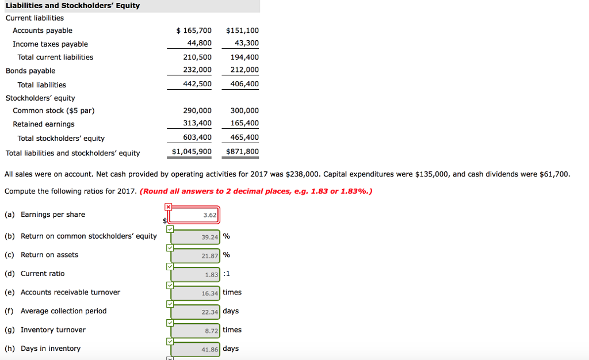Click the Accounts payable row label
The width and height of the screenshot is (589, 360).
coord(43,30)
